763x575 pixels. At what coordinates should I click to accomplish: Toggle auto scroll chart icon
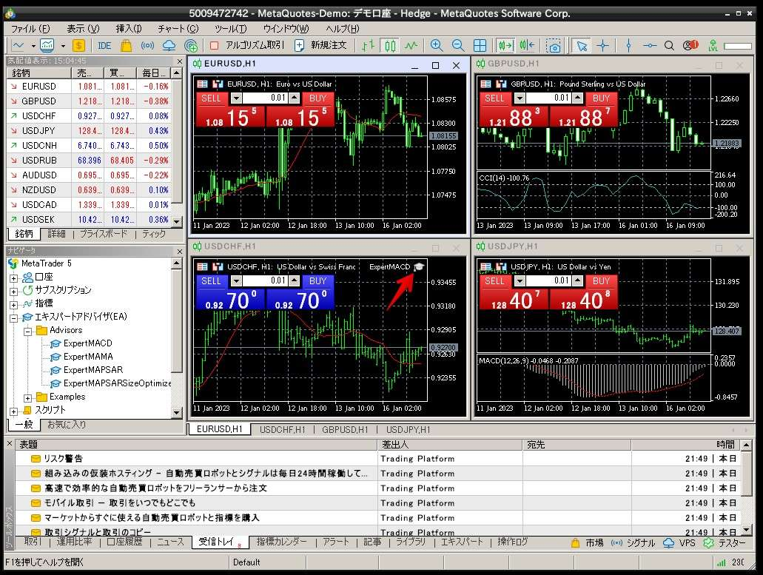pyautogui.click(x=505, y=46)
